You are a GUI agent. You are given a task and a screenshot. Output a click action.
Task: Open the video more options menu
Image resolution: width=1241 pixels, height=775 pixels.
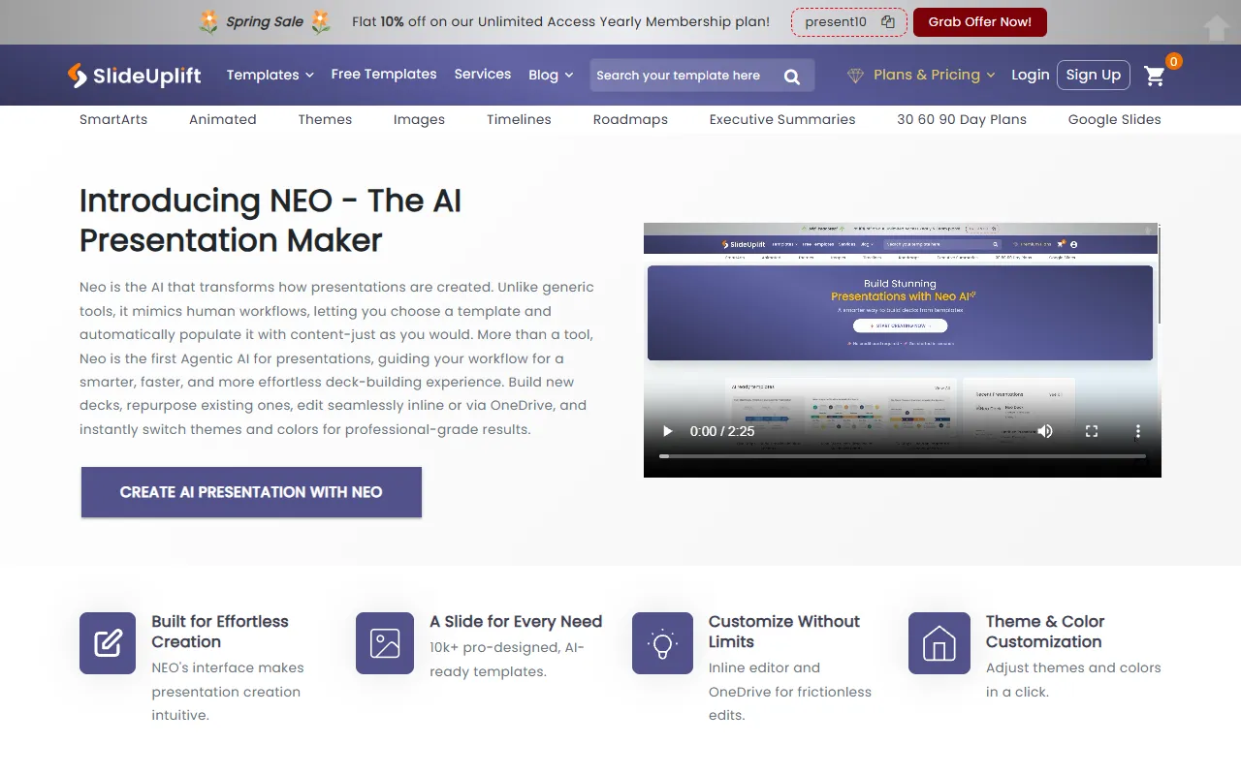pos(1138,431)
